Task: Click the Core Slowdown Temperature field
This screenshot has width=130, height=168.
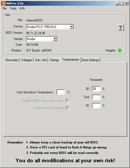Action: (61, 92)
